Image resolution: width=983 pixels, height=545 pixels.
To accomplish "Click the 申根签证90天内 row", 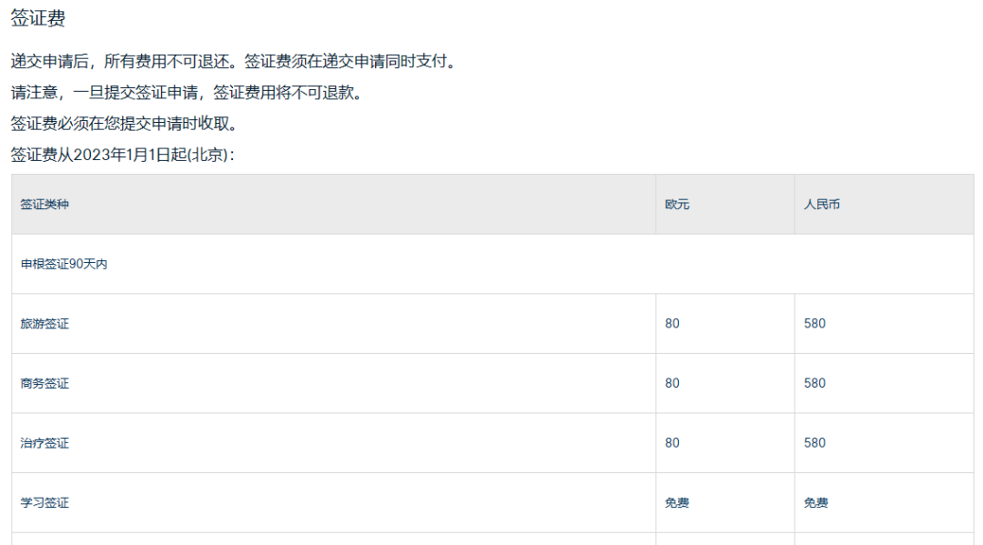I will click(492, 264).
